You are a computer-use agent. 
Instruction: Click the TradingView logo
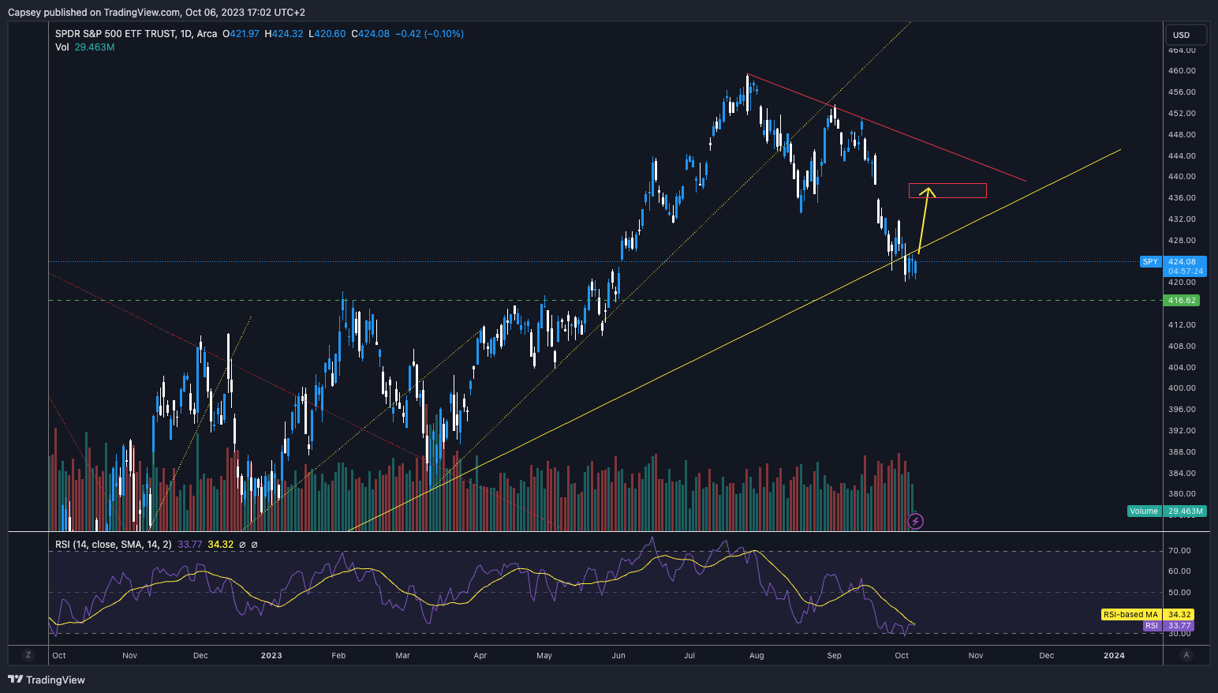tap(47, 680)
